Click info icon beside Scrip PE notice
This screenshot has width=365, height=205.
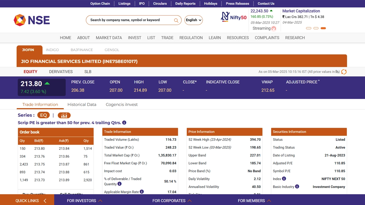tap(124, 123)
